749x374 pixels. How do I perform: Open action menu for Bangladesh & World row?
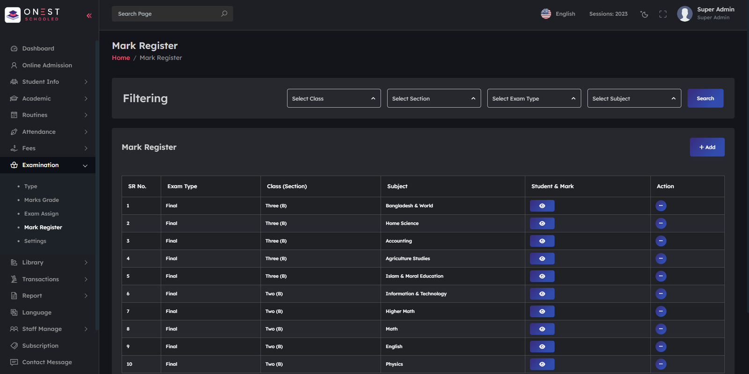pos(661,205)
